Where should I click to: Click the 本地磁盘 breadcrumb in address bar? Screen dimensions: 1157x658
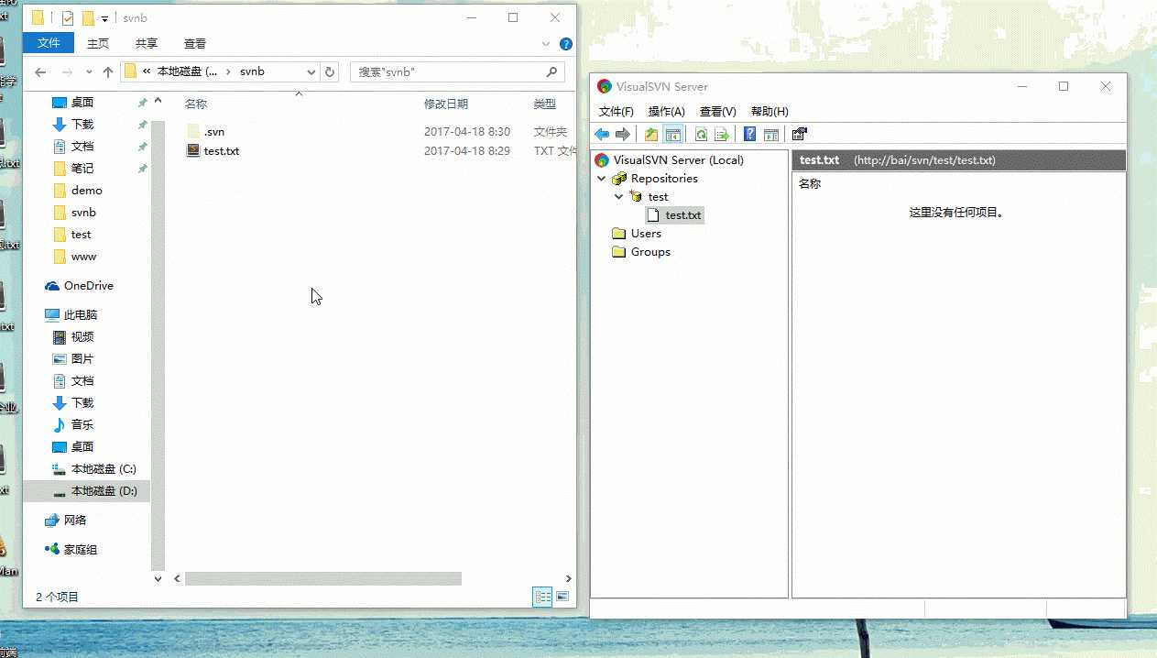(188, 71)
